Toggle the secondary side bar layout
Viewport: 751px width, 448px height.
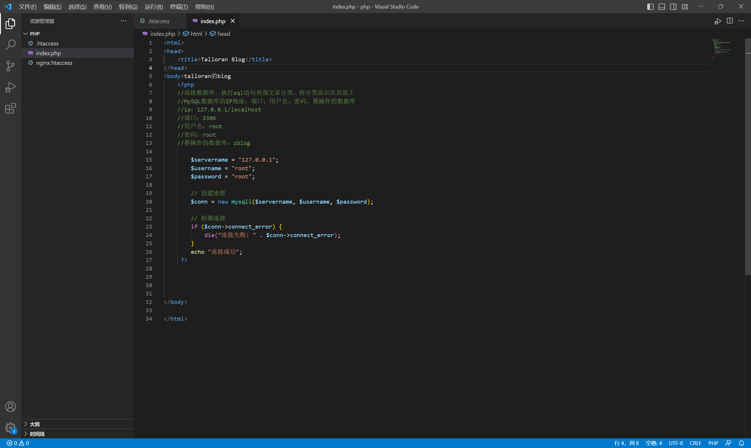pyautogui.click(x=673, y=7)
